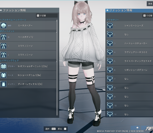The height and width of the screenshot is (133, 153).
Task: Select リボンシューズデコーレ accessory
Action: click(x=129, y=70)
